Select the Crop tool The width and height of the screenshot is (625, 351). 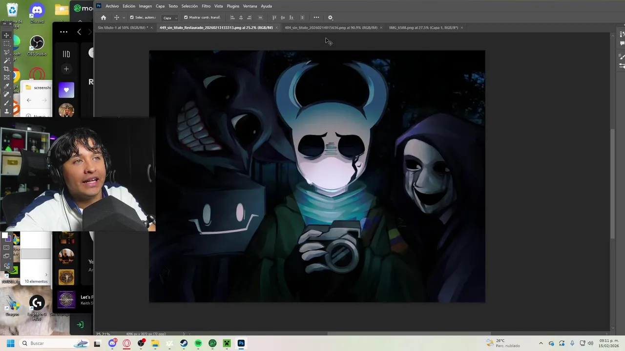(x=6, y=69)
